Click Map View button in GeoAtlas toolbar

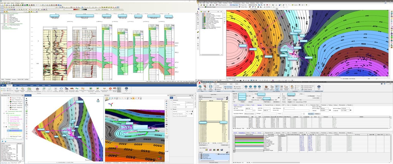tap(234, 5)
